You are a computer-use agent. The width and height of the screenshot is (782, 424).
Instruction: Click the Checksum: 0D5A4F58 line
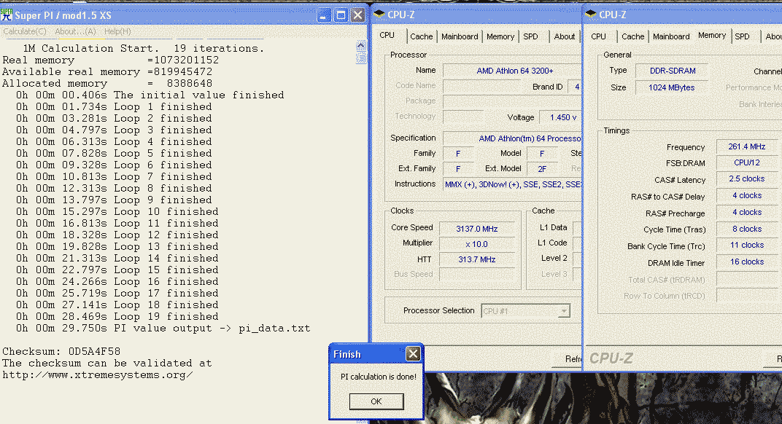(x=61, y=352)
